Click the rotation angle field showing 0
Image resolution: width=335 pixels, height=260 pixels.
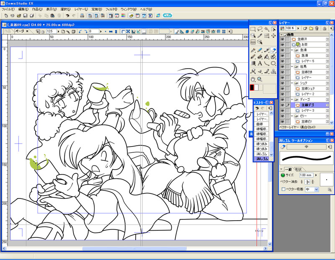(x=94, y=32)
